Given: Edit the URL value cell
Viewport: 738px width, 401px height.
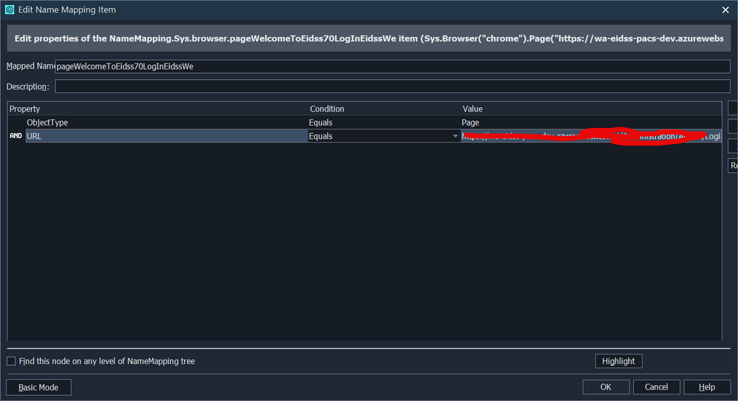Looking at the screenshot, I should (590, 136).
